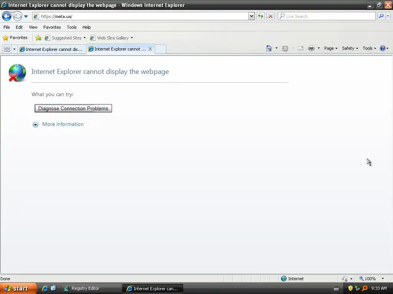The width and height of the screenshot is (393, 294).
Task: Click the Forward navigation arrow
Action: tap(17, 16)
